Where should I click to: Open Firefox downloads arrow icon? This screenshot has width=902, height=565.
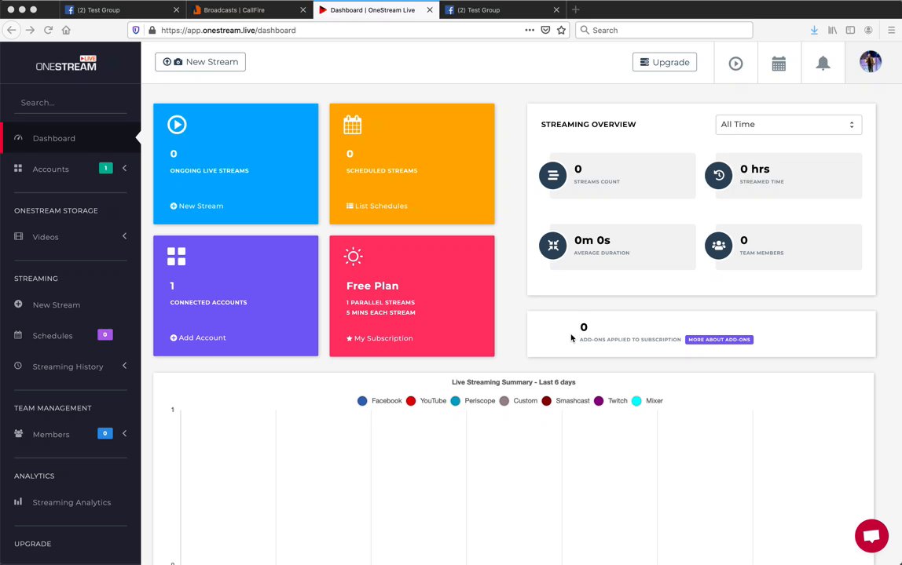[814, 30]
